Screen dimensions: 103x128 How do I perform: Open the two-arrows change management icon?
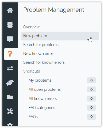[10, 68]
